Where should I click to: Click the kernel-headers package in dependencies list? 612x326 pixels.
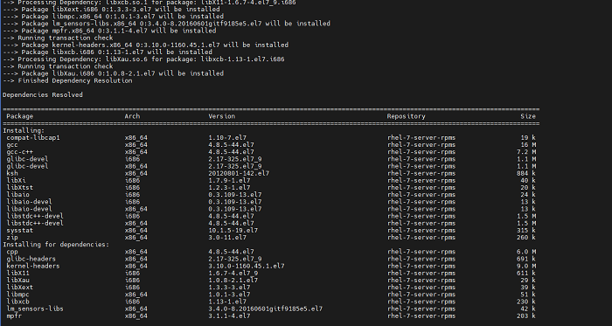pos(33,266)
